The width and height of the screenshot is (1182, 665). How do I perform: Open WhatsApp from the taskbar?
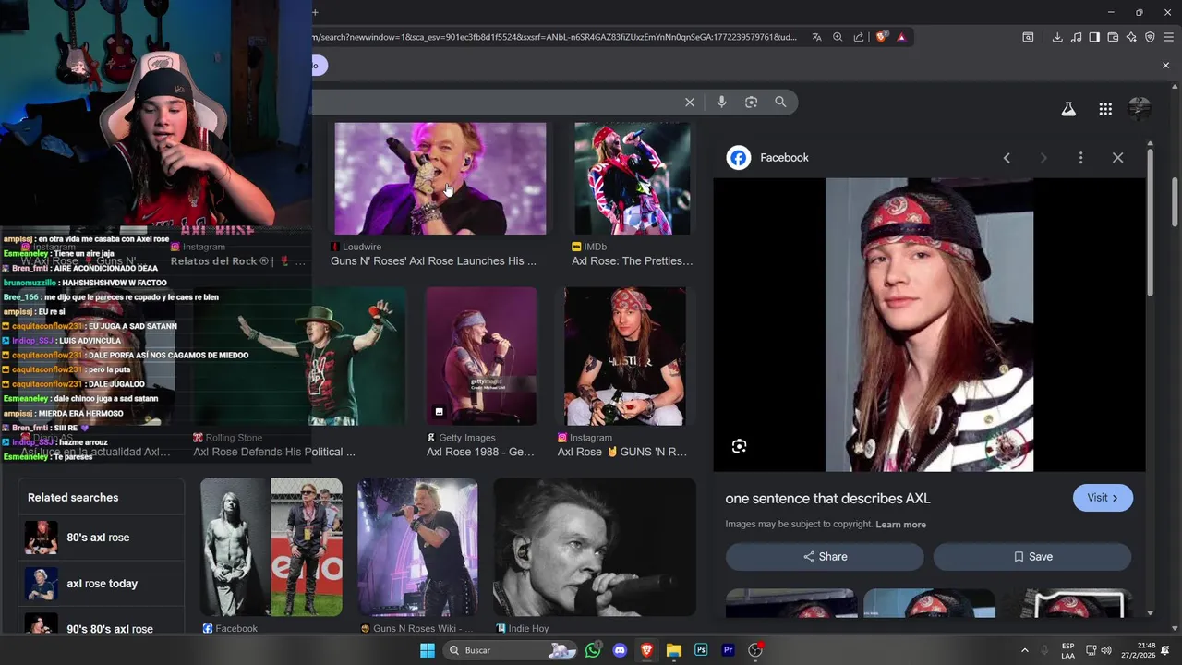coord(593,650)
